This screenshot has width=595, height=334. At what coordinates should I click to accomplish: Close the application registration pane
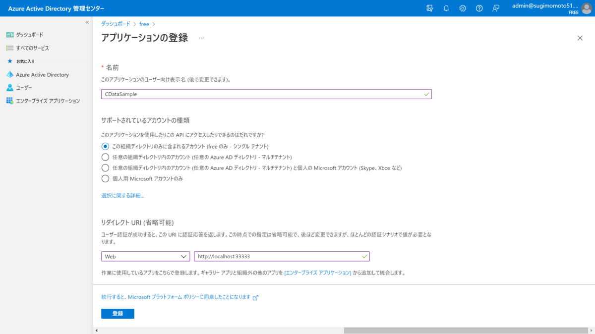coord(580,38)
